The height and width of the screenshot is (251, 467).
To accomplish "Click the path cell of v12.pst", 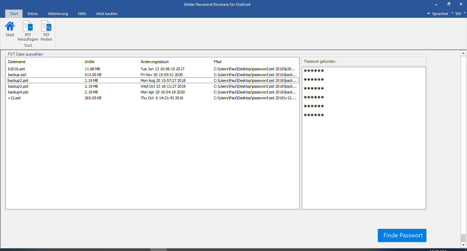I will tap(255, 98).
